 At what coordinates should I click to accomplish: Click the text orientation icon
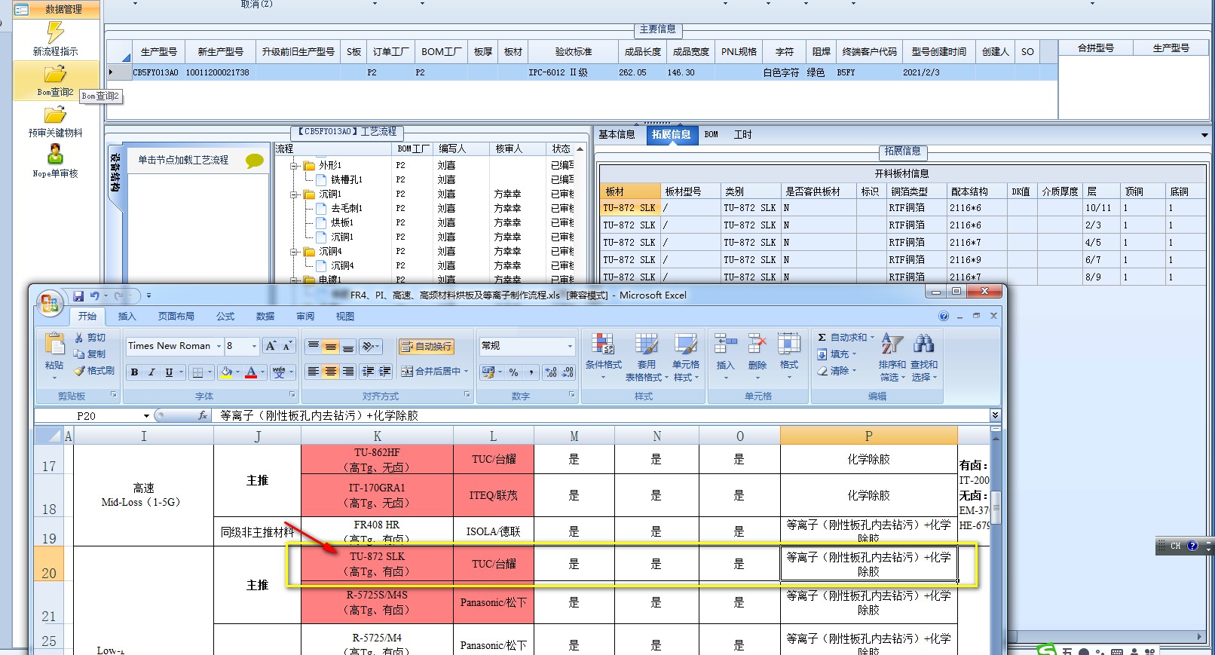(x=369, y=346)
